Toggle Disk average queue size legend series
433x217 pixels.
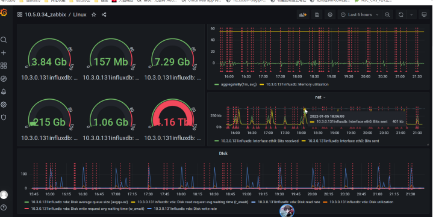tap(79, 202)
